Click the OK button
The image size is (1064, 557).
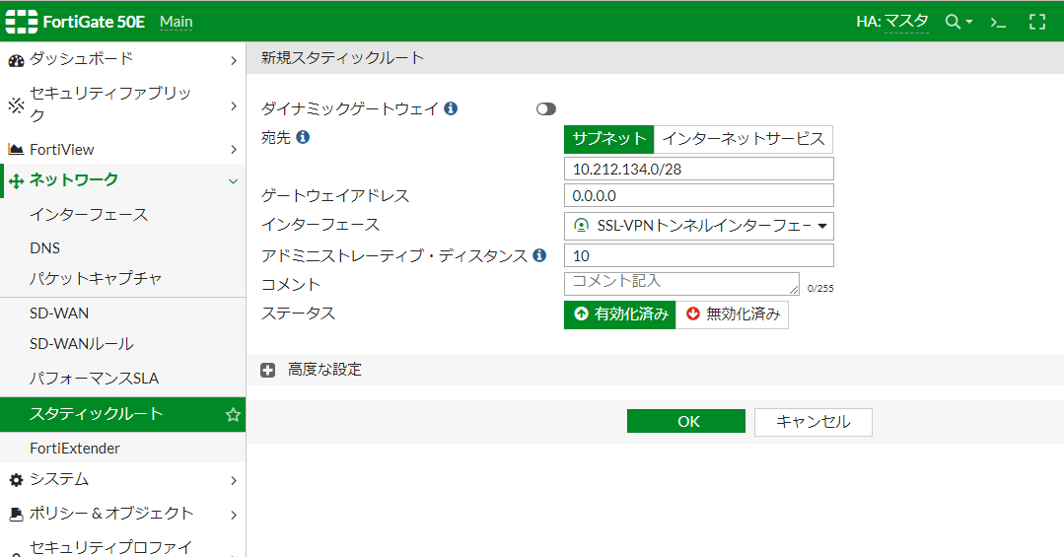[686, 421]
